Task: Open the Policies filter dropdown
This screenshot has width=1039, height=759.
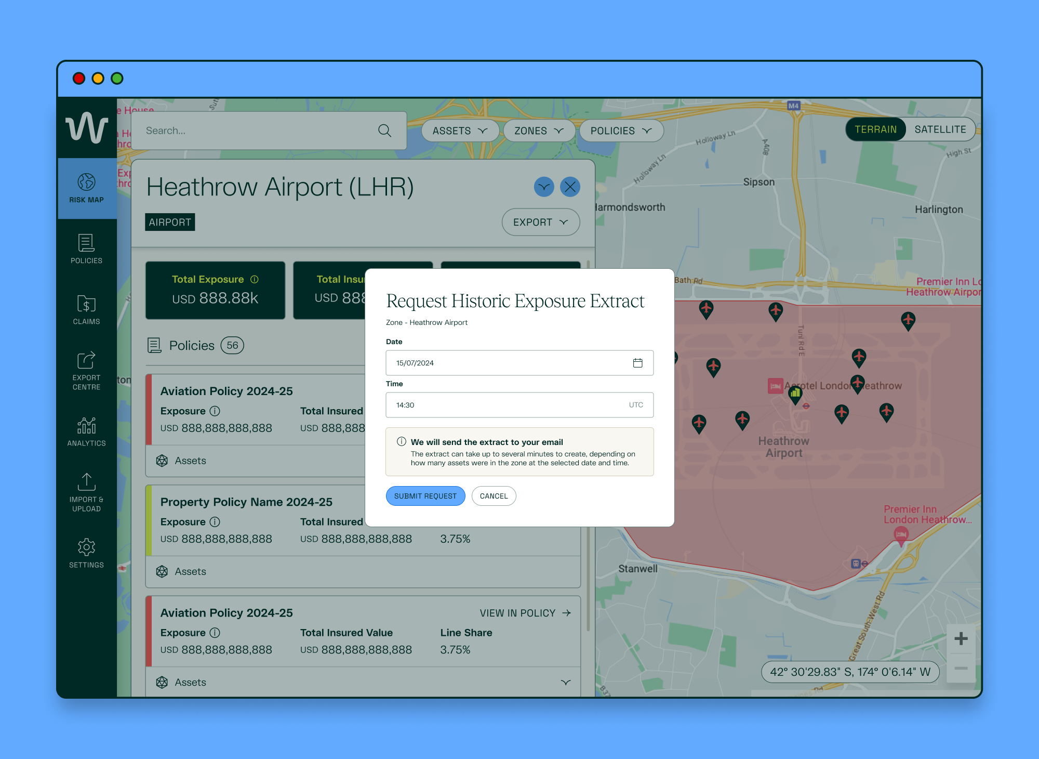Action: (x=621, y=131)
